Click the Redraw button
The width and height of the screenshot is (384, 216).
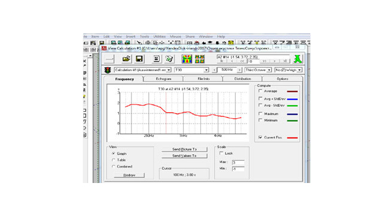130,175
